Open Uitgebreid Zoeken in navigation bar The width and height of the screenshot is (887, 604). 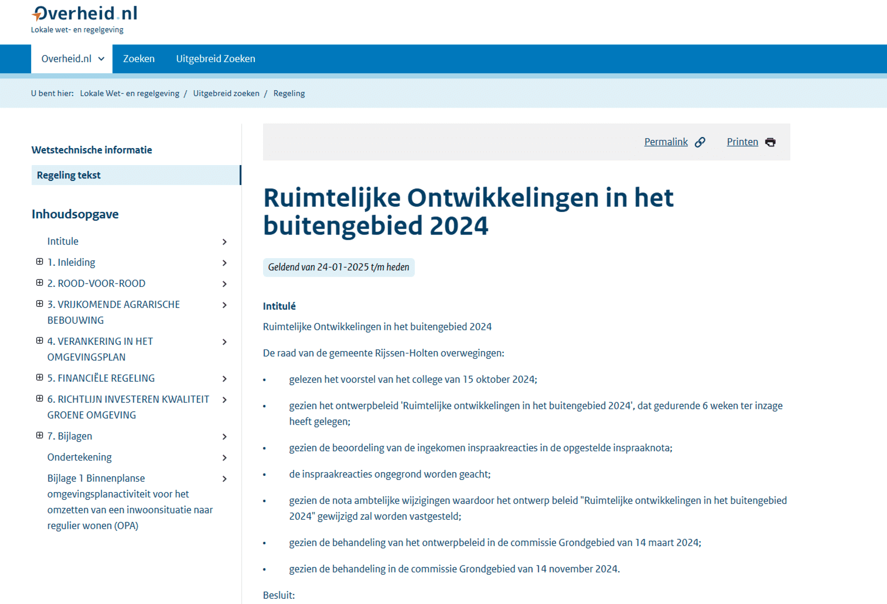tap(216, 59)
